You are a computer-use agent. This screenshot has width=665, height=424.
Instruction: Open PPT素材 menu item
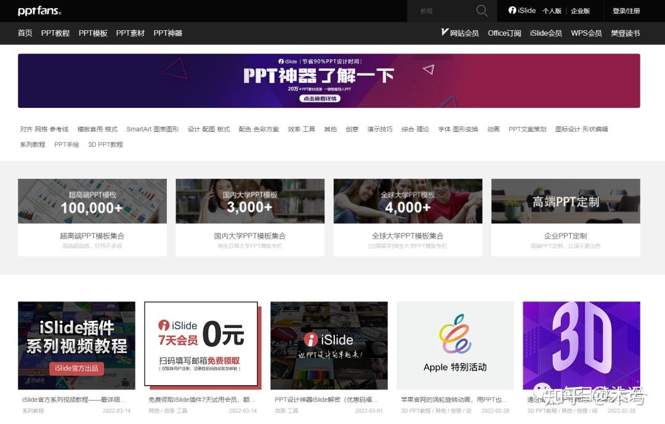click(130, 33)
